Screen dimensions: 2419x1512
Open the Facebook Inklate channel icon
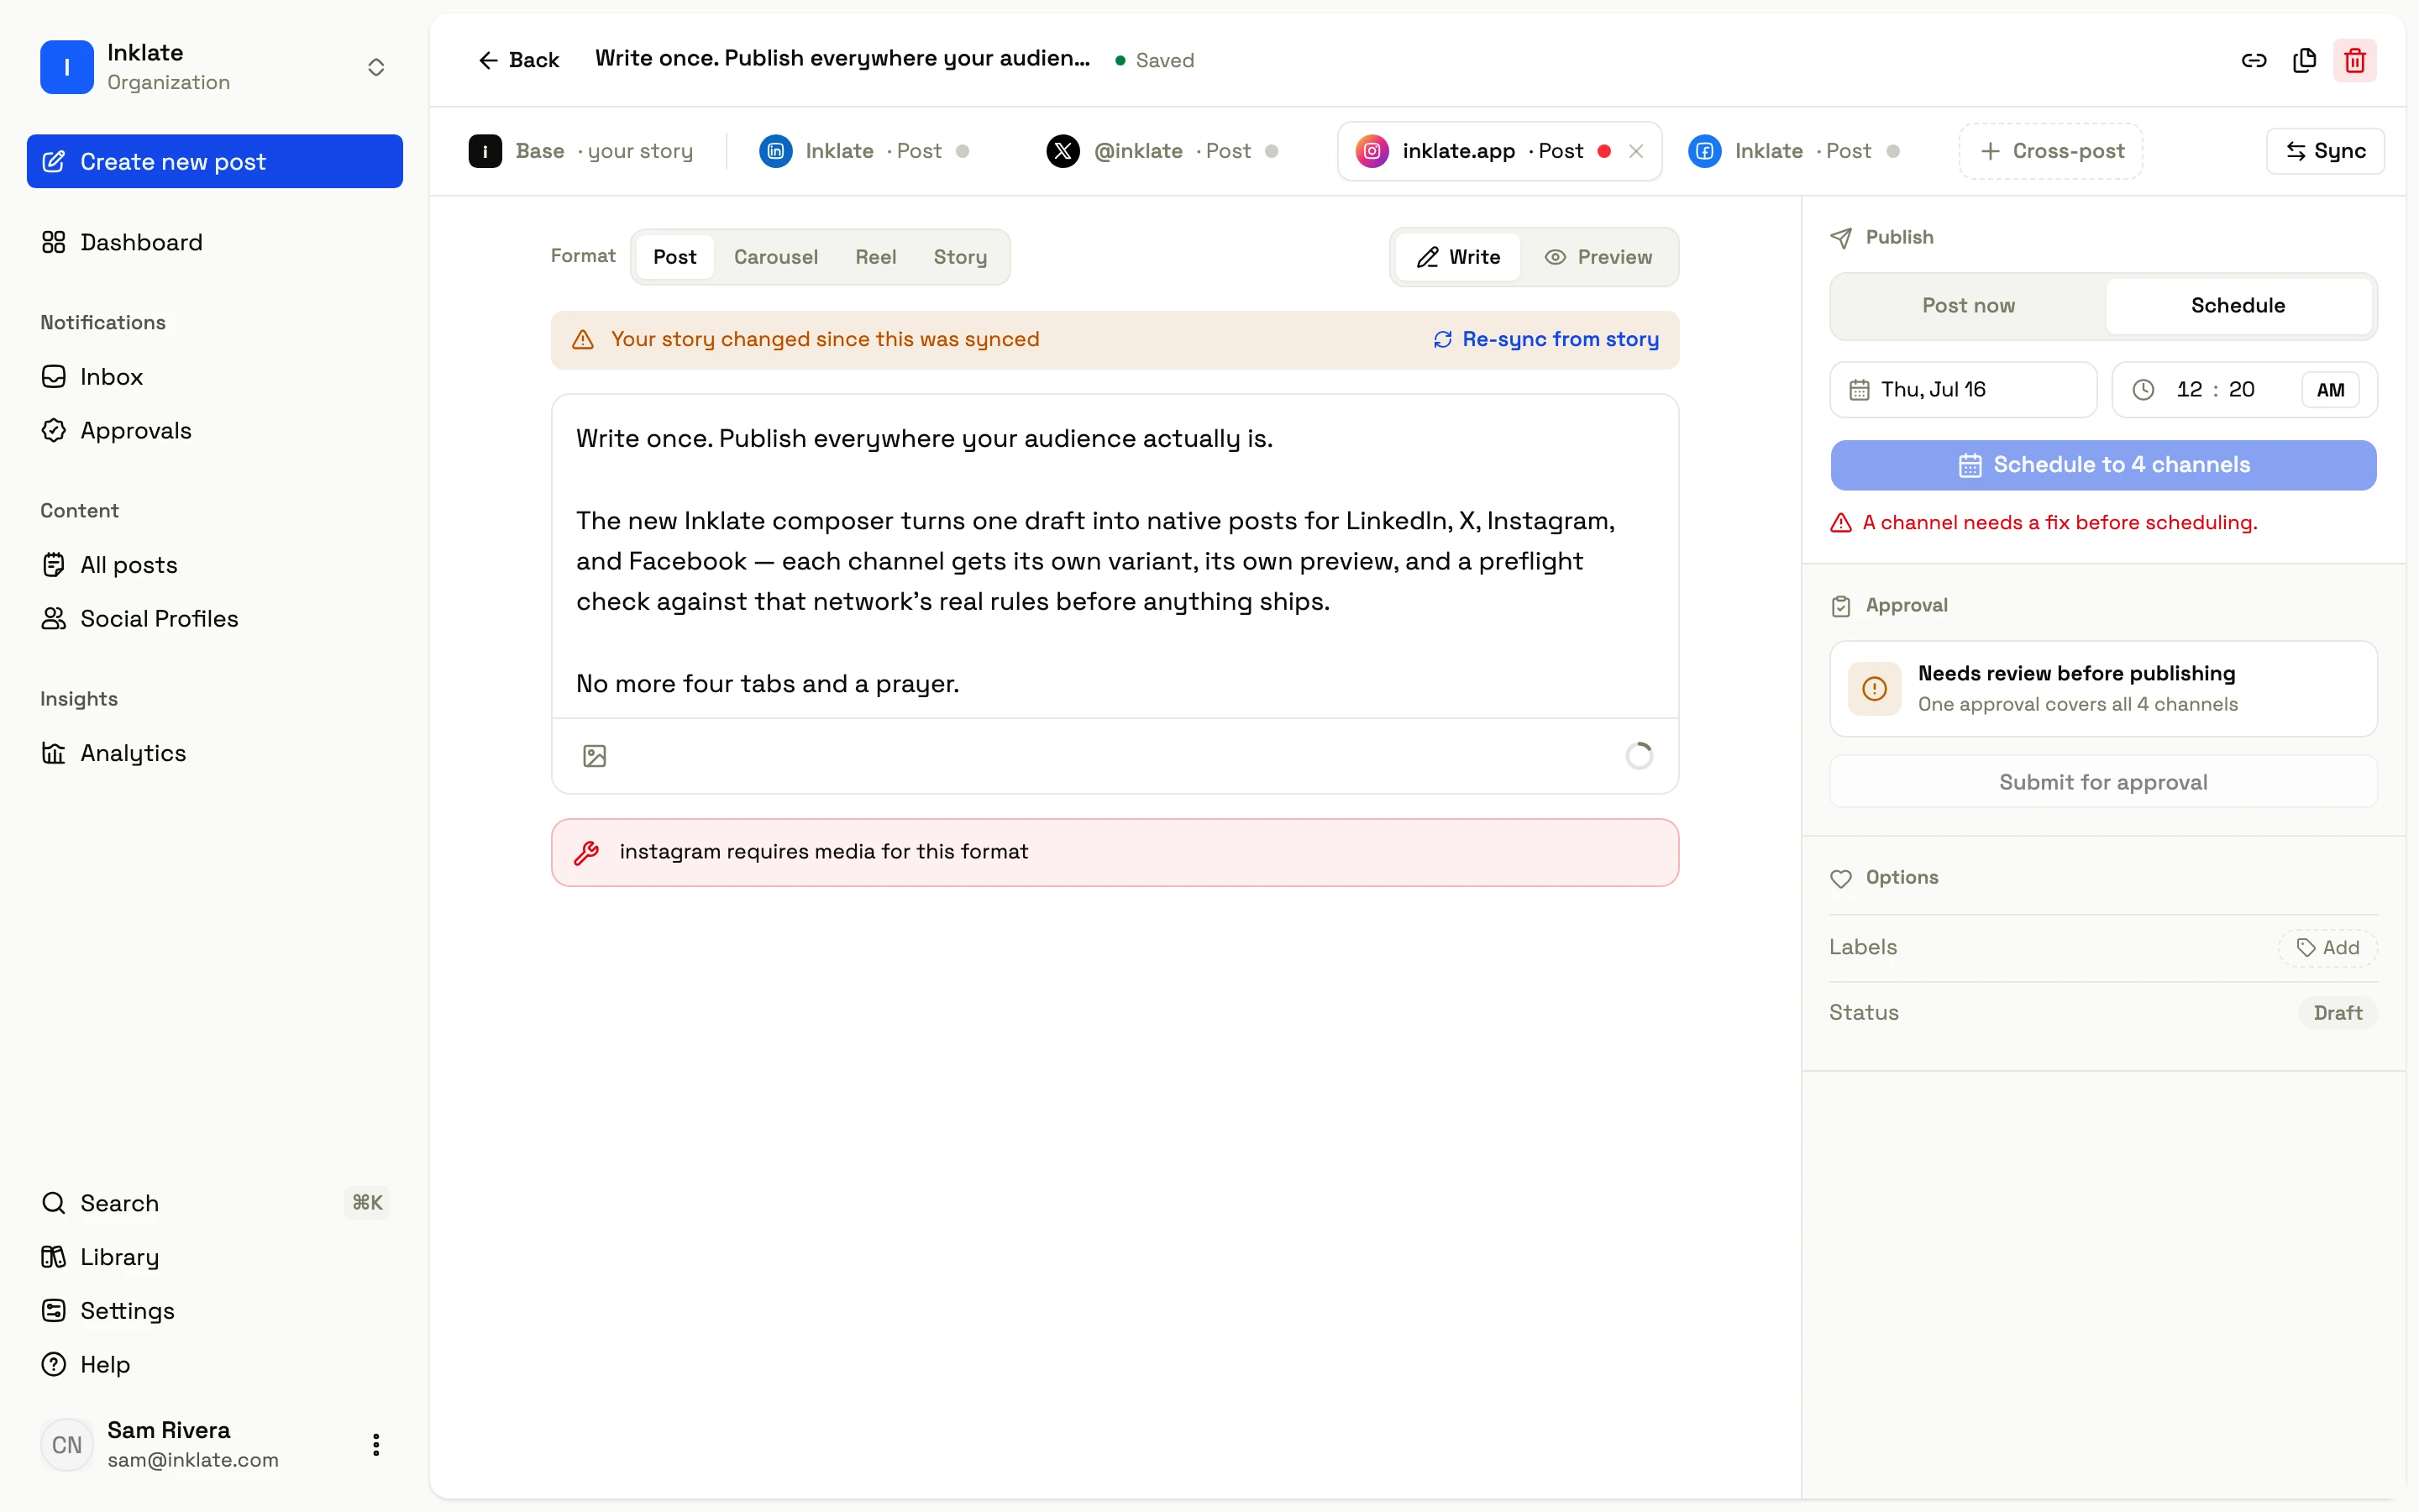coord(1705,151)
